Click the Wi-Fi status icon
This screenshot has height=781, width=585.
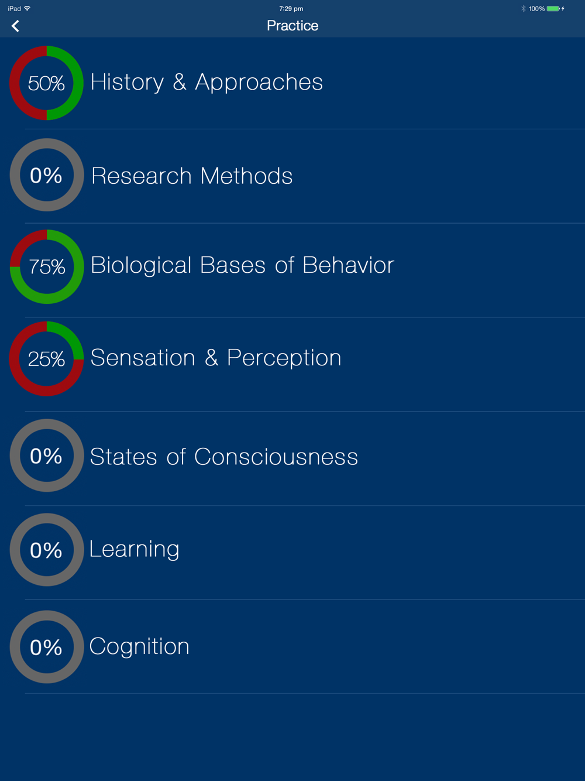click(x=27, y=8)
